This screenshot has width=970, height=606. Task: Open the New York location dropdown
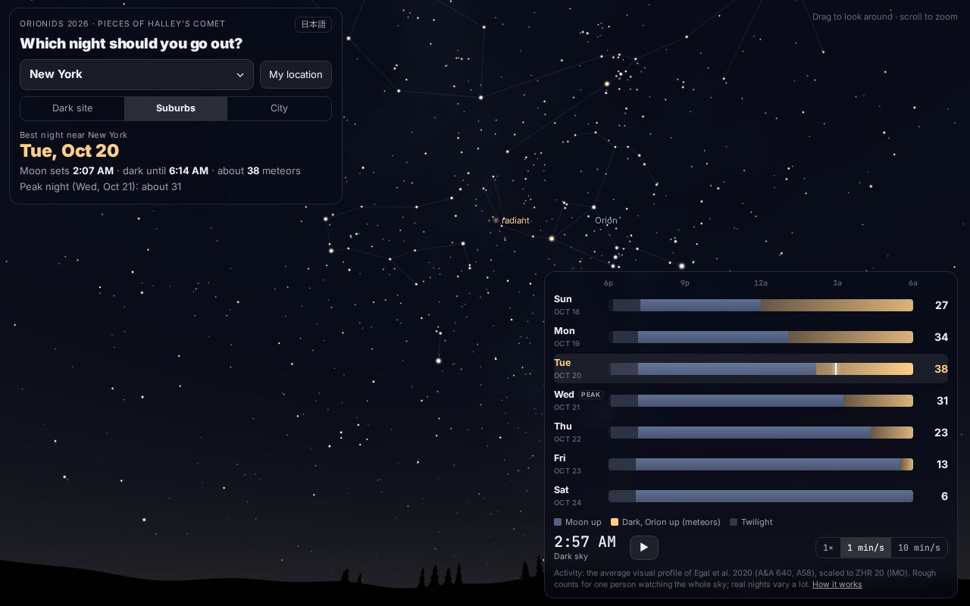pos(136,74)
